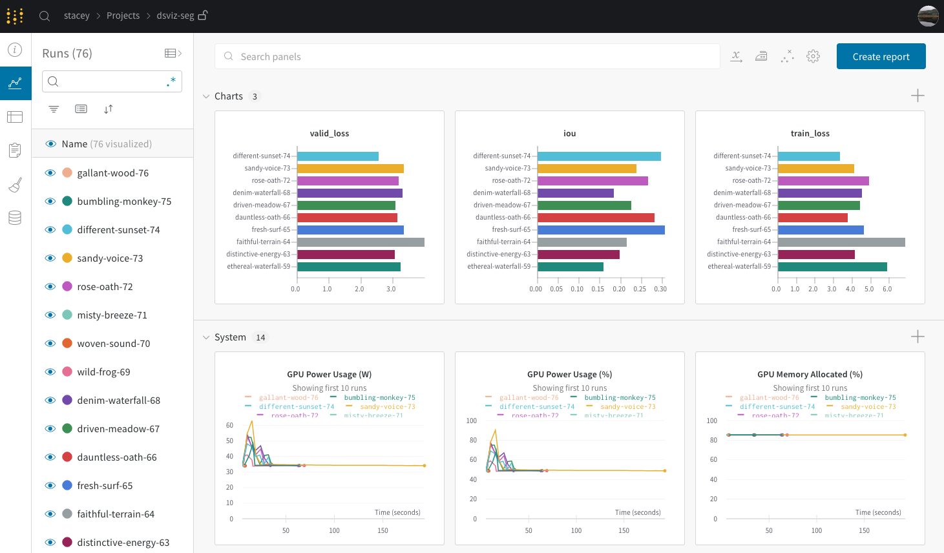The width and height of the screenshot is (944, 553).
Task: Open the runs group-by icon
Action: pyautogui.click(x=81, y=109)
